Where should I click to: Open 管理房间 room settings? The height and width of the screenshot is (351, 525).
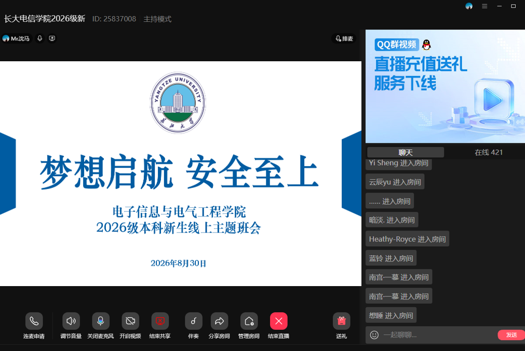click(x=249, y=321)
